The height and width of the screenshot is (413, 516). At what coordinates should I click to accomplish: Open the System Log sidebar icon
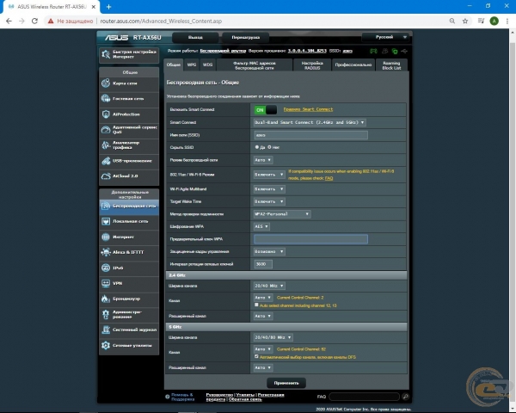pos(106,330)
